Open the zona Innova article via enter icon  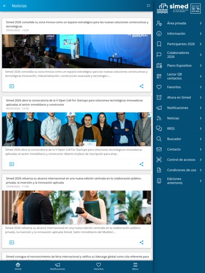(x=11, y=86)
